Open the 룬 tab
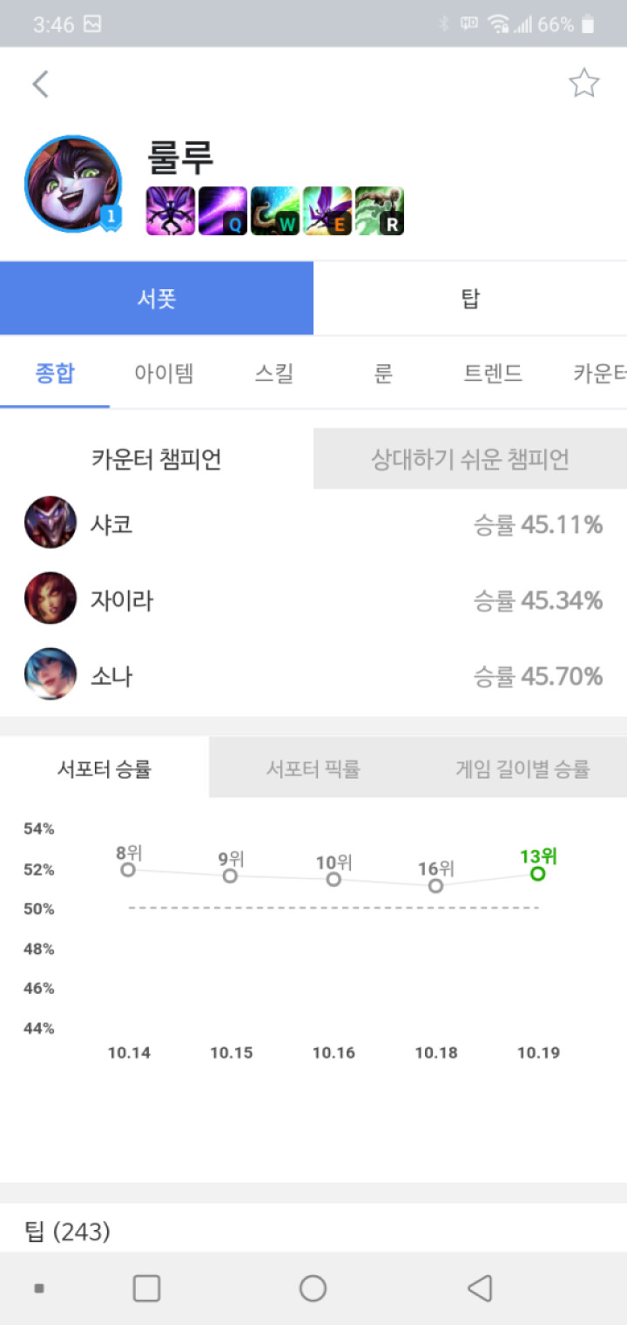 pos(383,375)
